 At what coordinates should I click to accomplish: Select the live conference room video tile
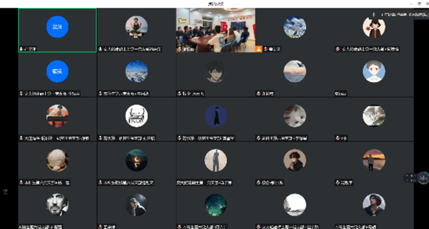(x=216, y=30)
